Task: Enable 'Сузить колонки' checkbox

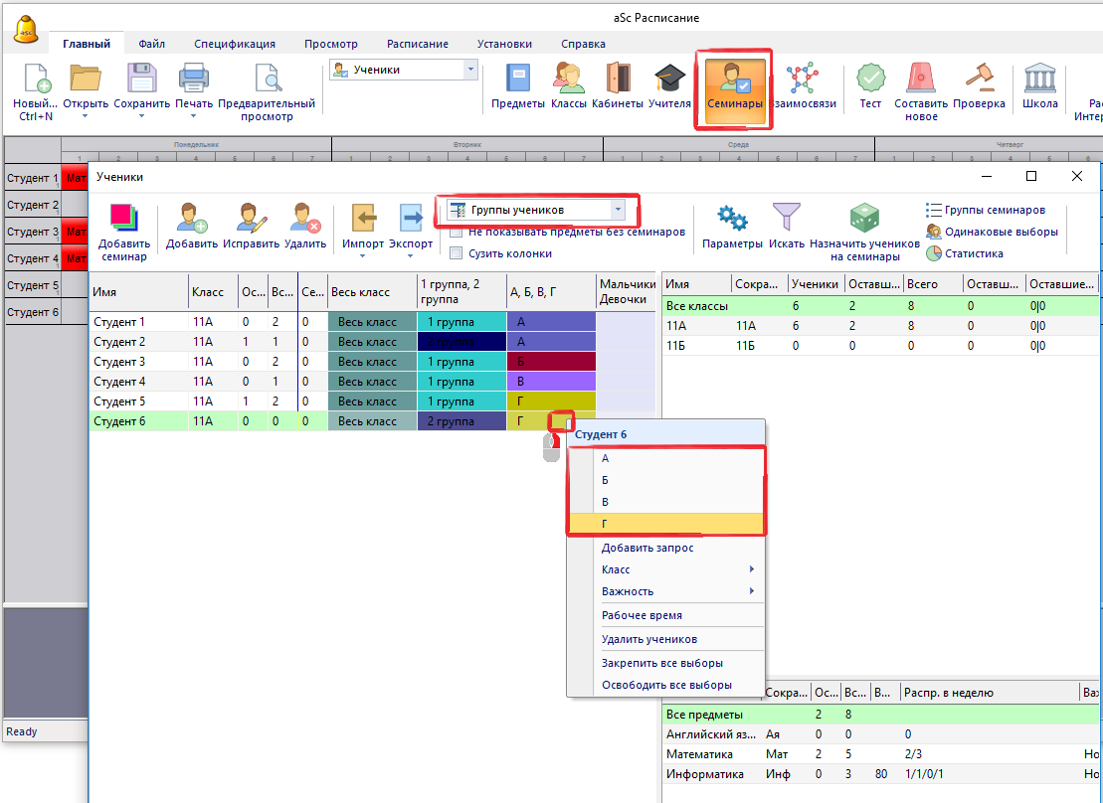Action: 457,253
